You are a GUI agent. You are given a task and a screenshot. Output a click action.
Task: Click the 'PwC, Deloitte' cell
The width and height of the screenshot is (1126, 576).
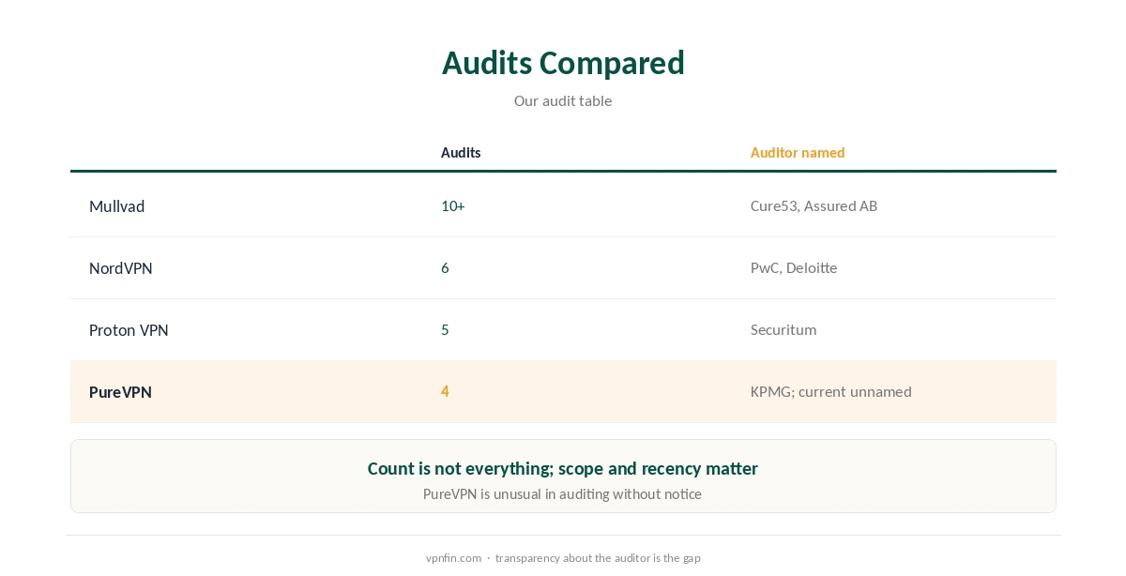(794, 268)
